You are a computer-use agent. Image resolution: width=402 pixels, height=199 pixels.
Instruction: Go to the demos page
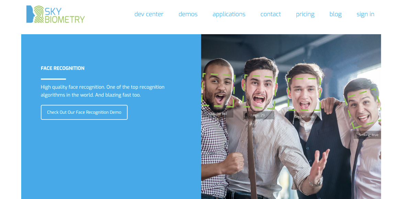[x=188, y=14]
